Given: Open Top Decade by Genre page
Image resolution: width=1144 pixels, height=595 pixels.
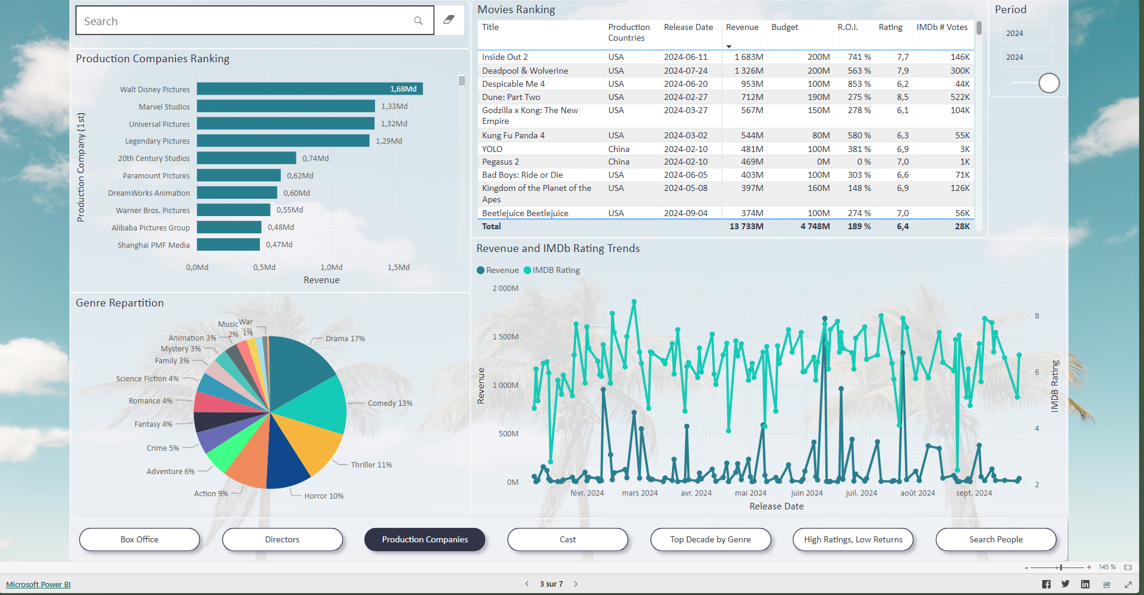Looking at the screenshot, I should [710, 539].
